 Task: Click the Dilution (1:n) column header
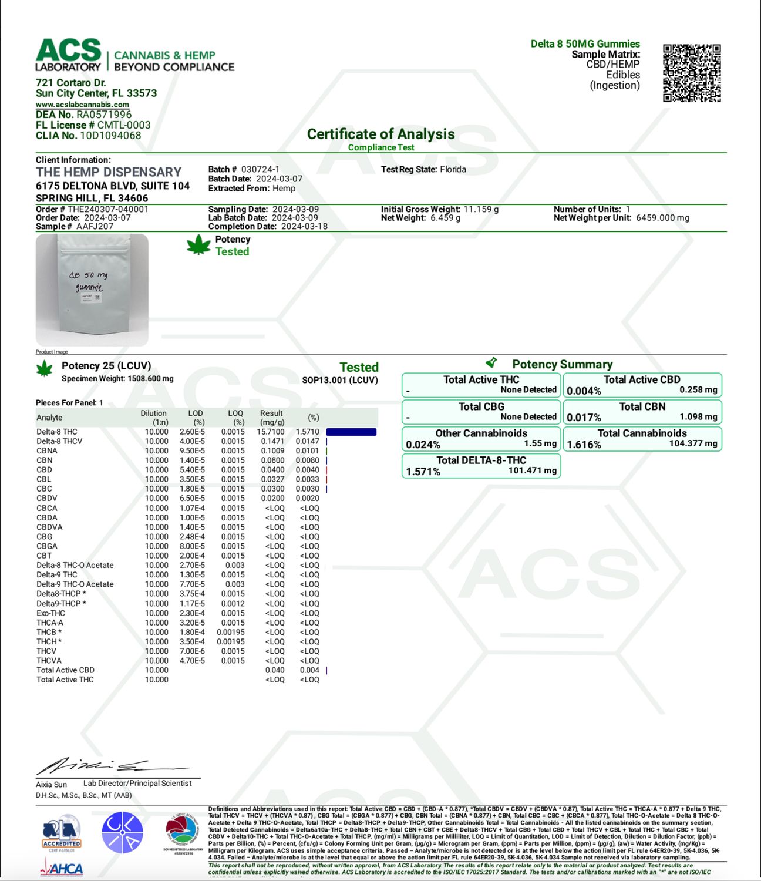154,418
